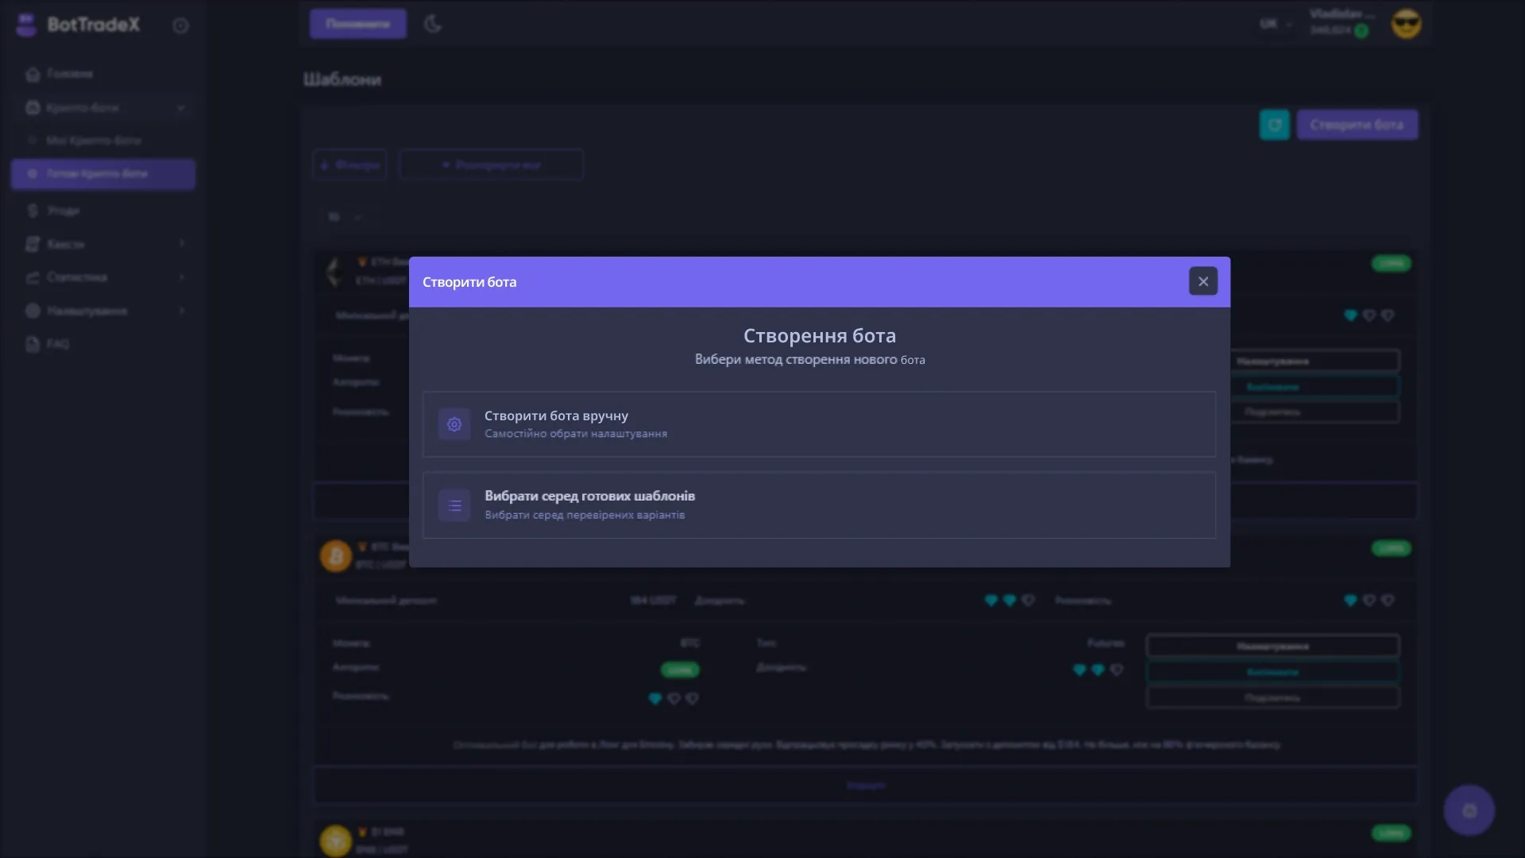
Task: Toggle the shield icon next to BTC difficulty rating
Action: (x=1116, y=670)
